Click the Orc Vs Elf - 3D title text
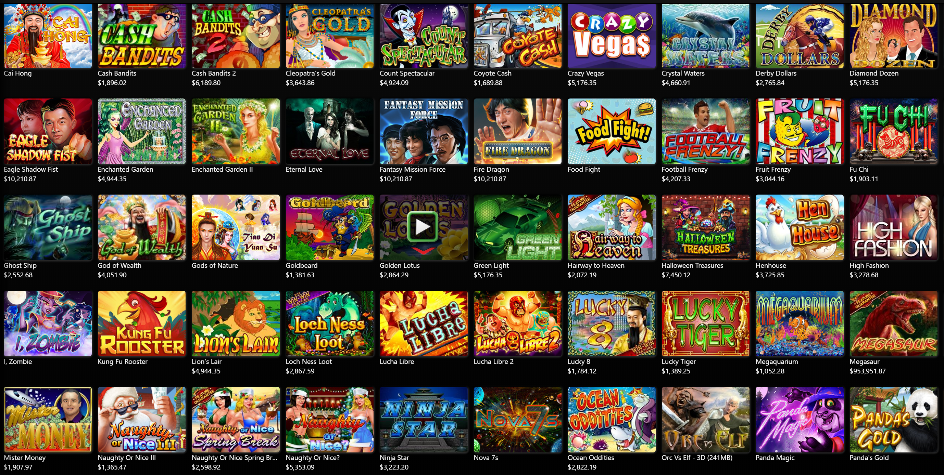The width and height of the screenshot is (944, 475). (x=697, y=458)
